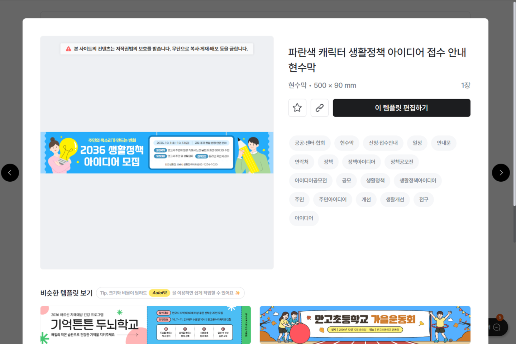Choose the 생활정책 tag chip
This screenshot has width=516, height=344.
pos(376,181)
